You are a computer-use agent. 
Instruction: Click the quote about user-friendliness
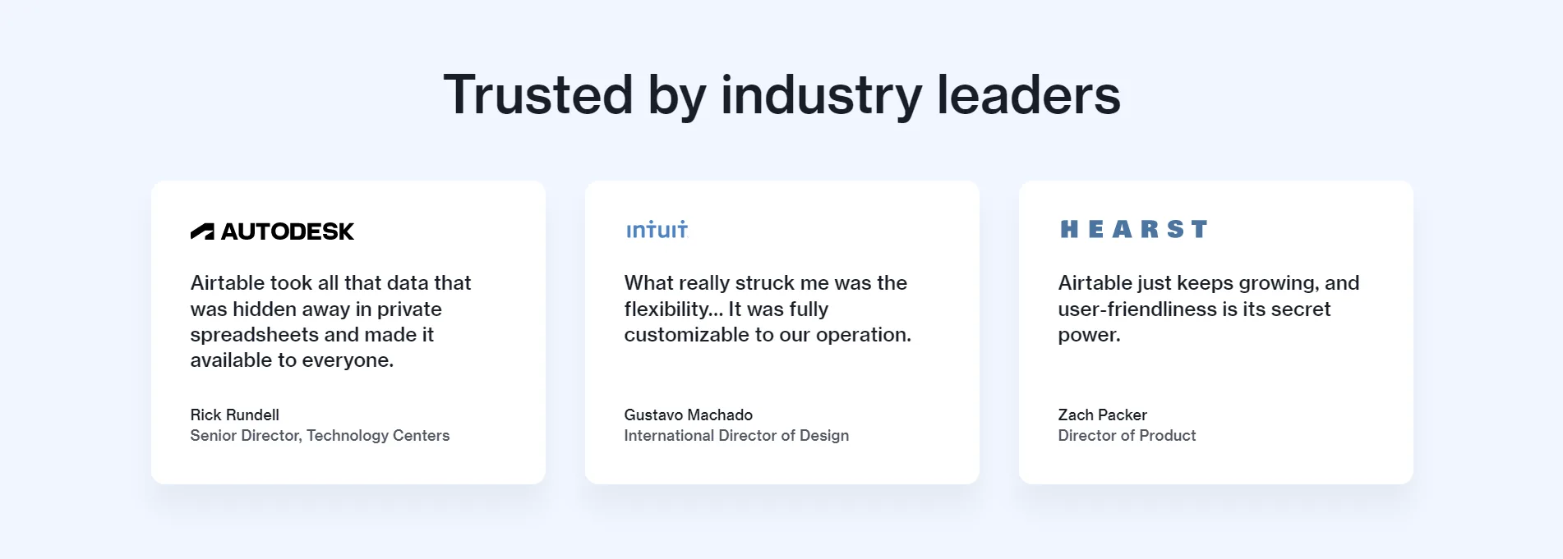click(x=1209, y=309)
